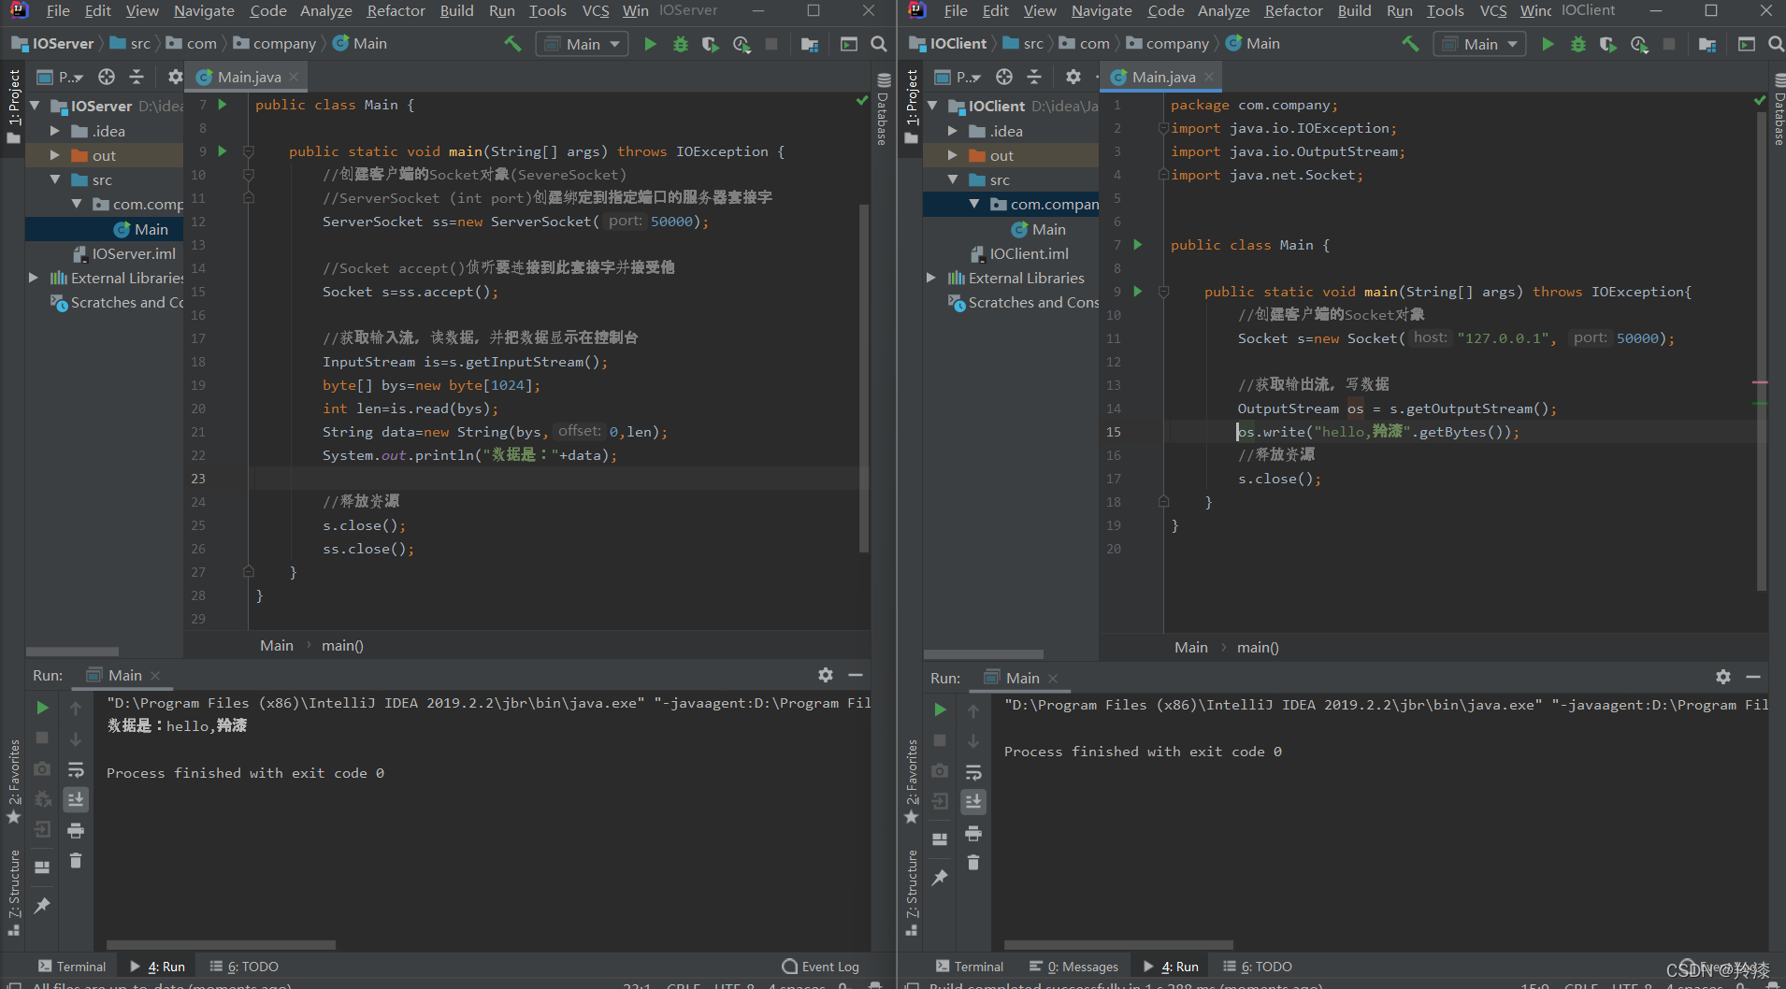Open Run tool window button in IOClient

coord(1171,967)
